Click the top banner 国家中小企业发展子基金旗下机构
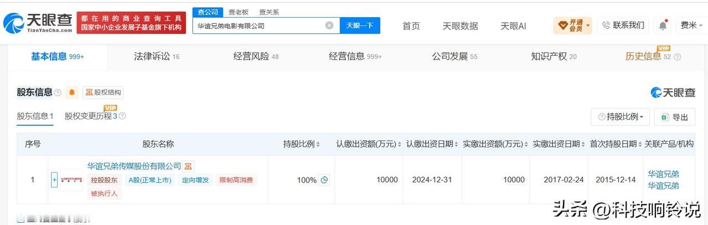Image resolution: width=708 pixels, height=225 pixels. point(131,28)
